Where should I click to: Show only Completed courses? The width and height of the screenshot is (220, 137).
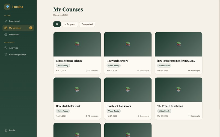click(x=87, y=24)
